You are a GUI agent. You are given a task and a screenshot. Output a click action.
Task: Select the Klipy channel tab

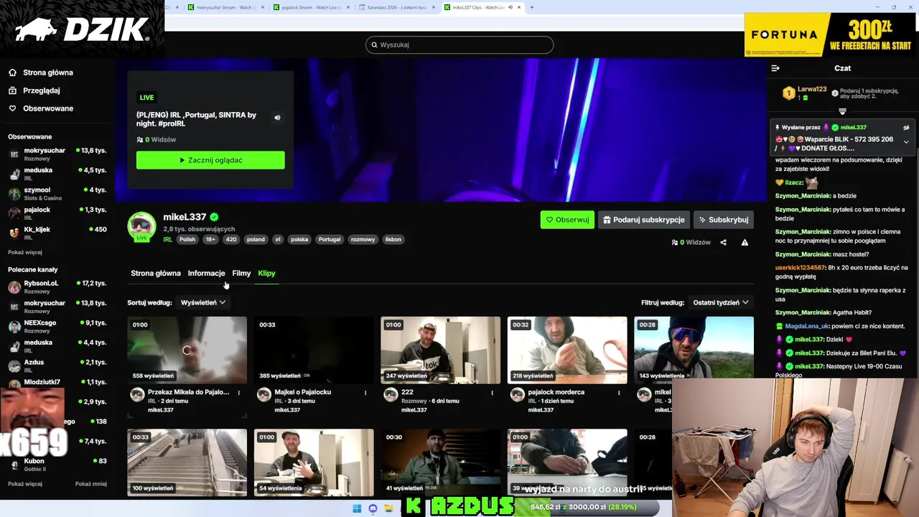click(266, 274)
